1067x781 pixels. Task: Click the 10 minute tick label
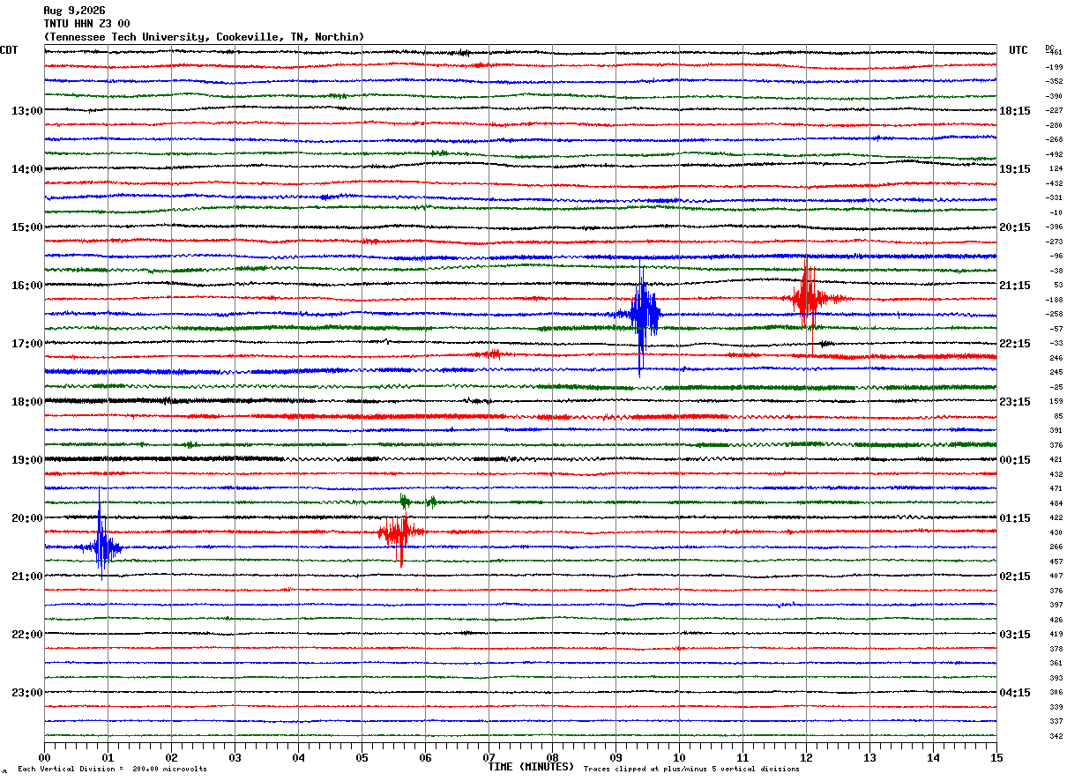pyautogui.click(x=679, y=757)
